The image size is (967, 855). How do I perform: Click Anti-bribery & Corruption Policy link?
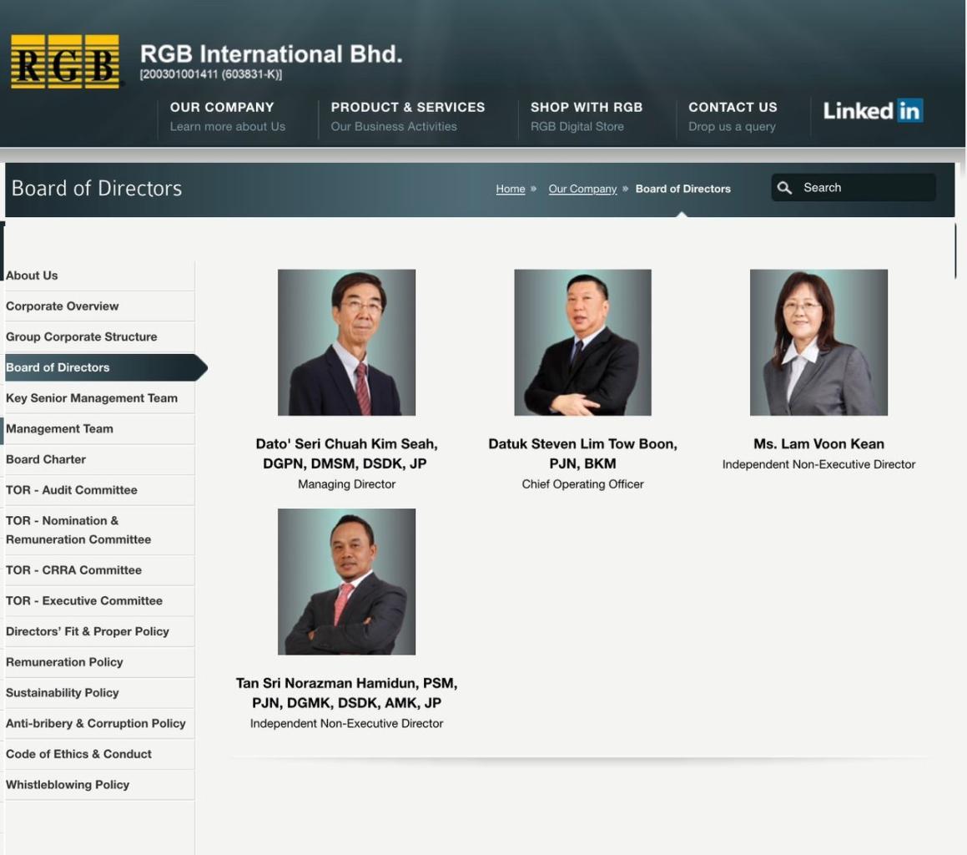click(x=96, y=724)
